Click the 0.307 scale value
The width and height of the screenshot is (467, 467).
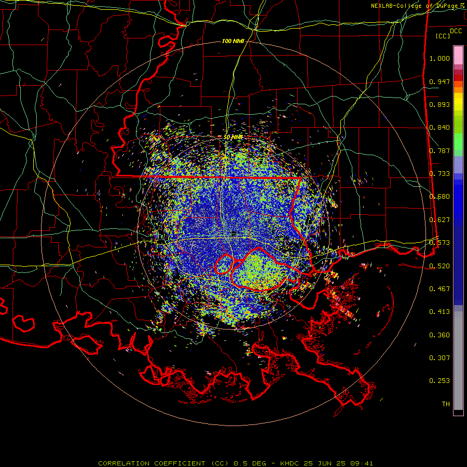(439, 358)
